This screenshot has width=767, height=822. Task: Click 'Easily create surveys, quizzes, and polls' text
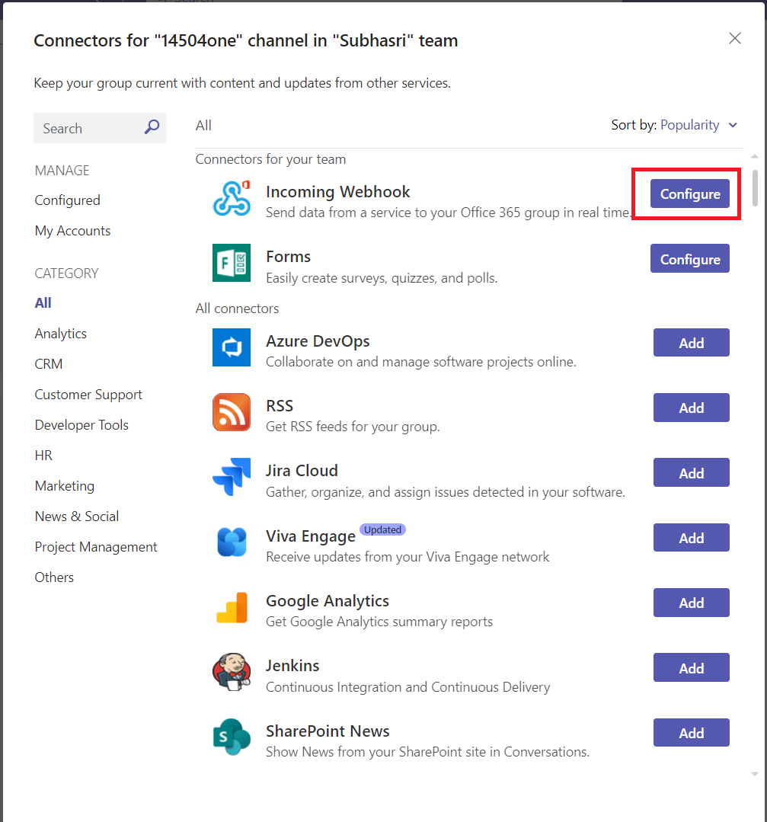point(381,278)
